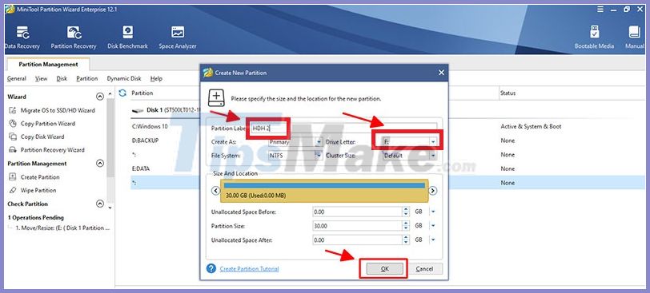Confirm with the OK button
Viewport: 650px width, 293px height.
(384, 268)
